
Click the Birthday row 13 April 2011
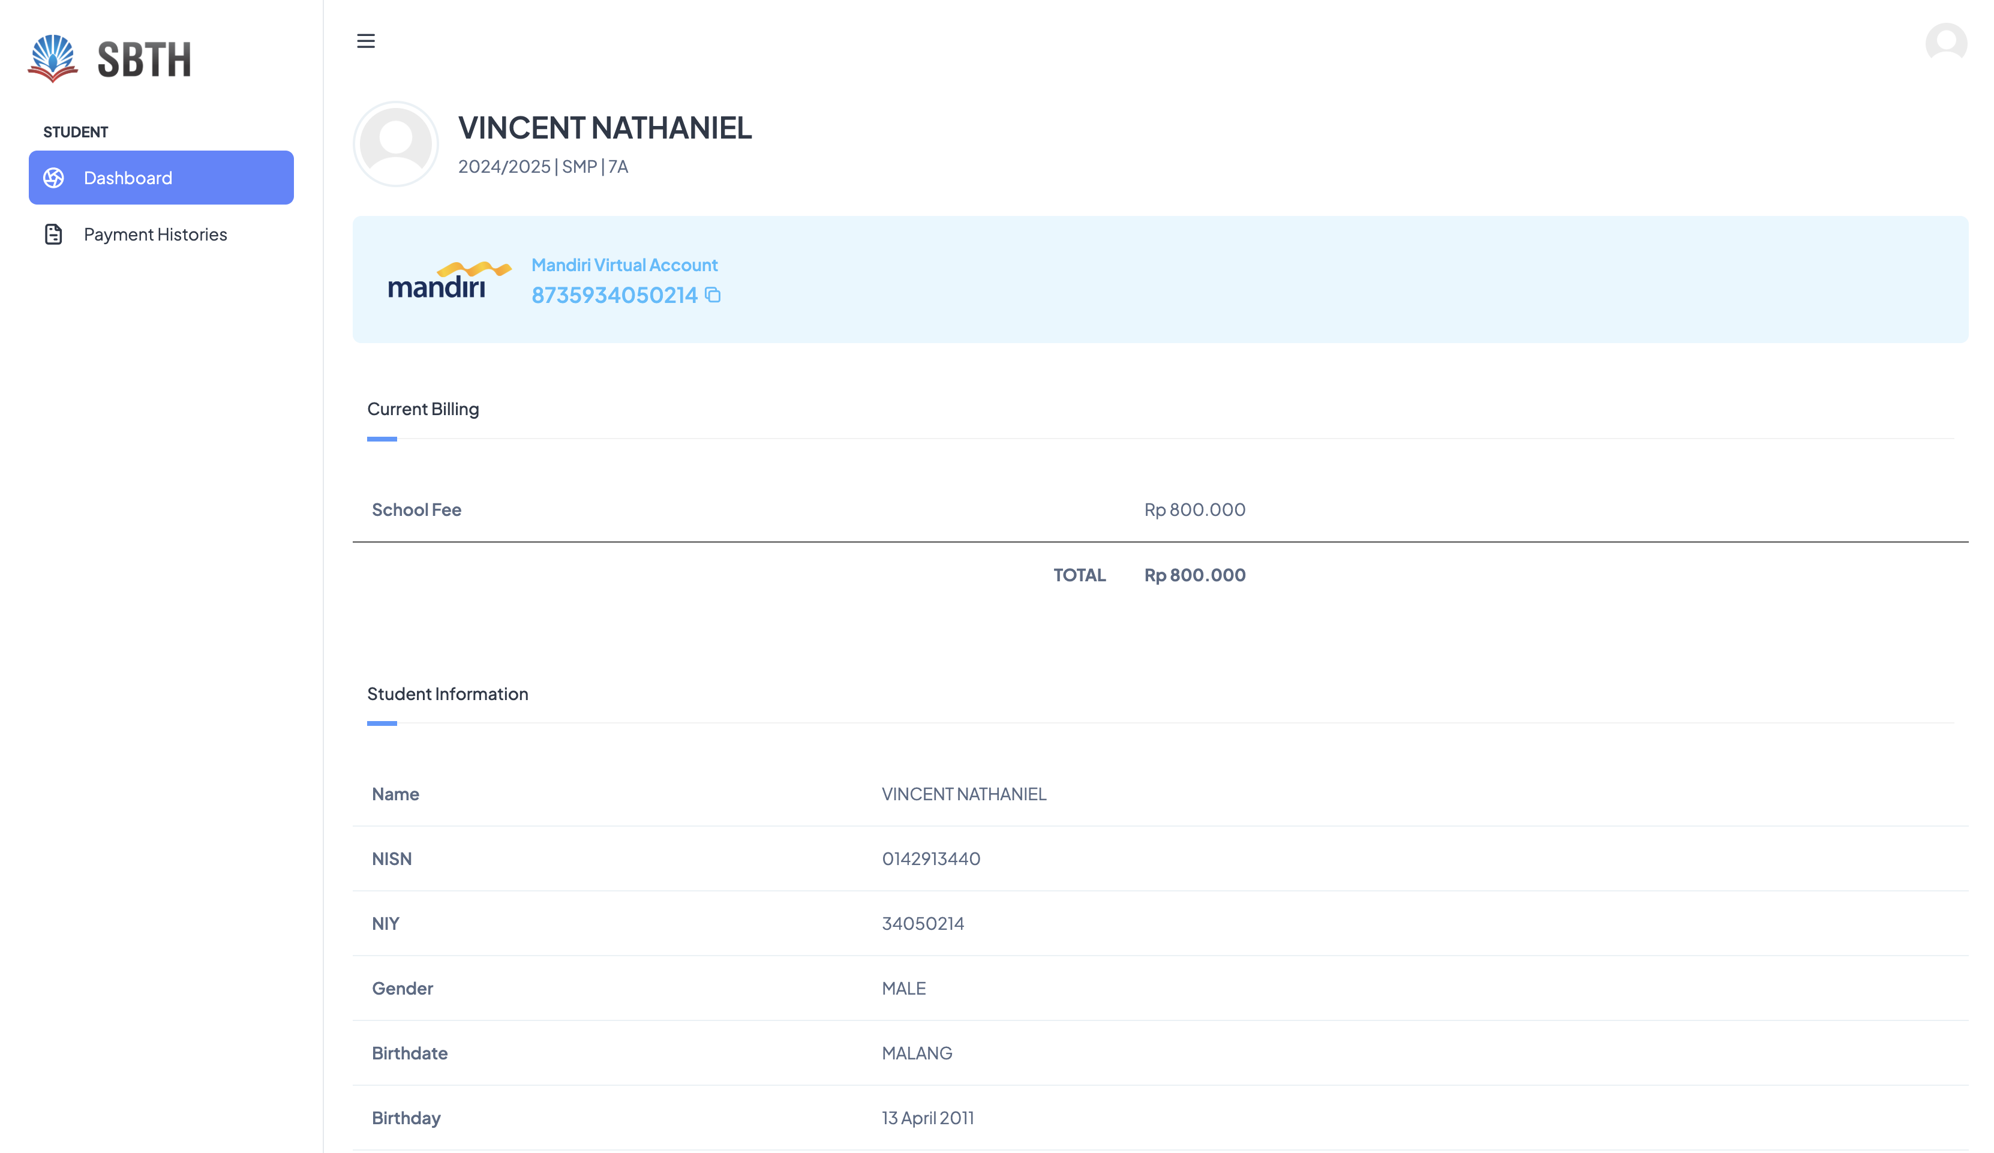click(x=927, y=1118)
